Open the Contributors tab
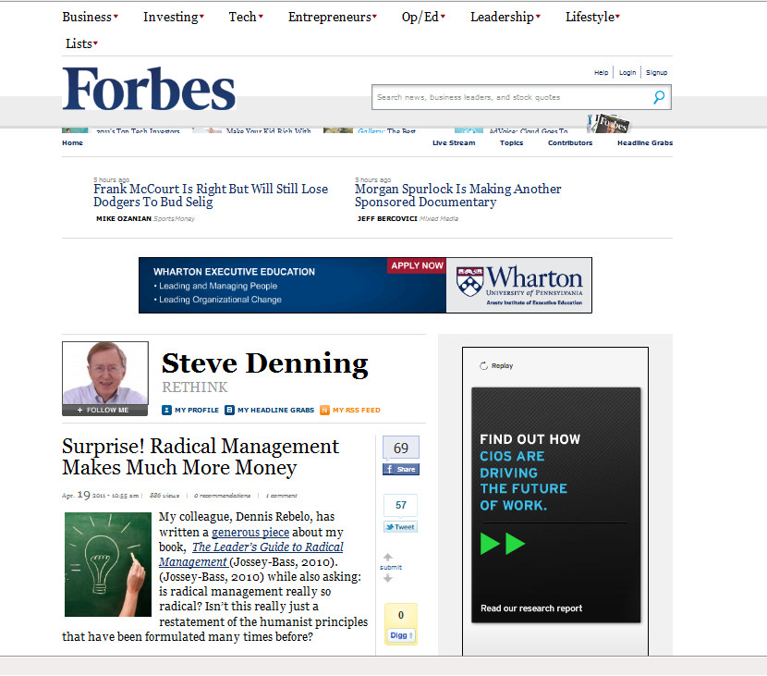Viewport: 767px width, 676px height. tap(570, 143)
